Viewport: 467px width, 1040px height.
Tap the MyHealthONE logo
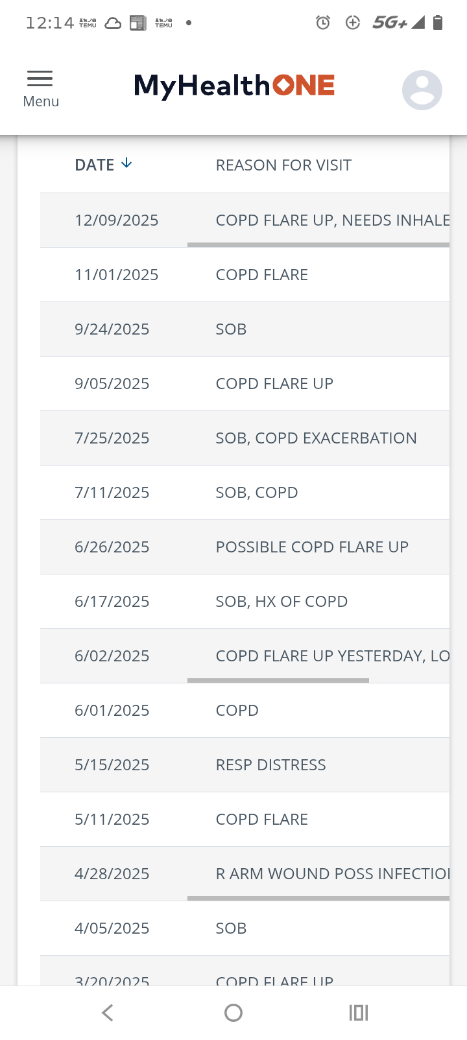tap(234, 86)
